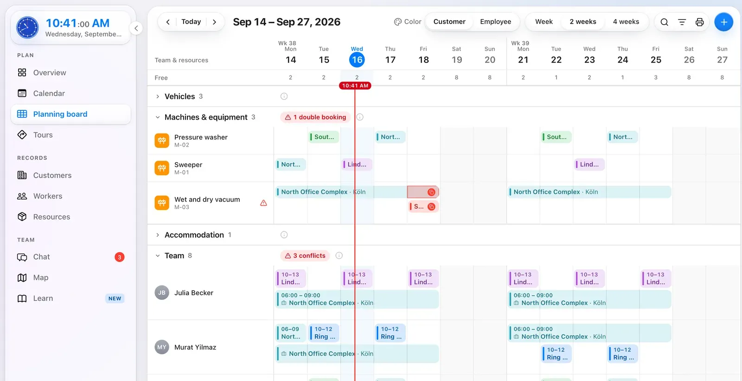This screenshot has height=381, width=742.
Task: Open Overview in the sidebar
Action: pyautogui.click(x=70, y=73)
